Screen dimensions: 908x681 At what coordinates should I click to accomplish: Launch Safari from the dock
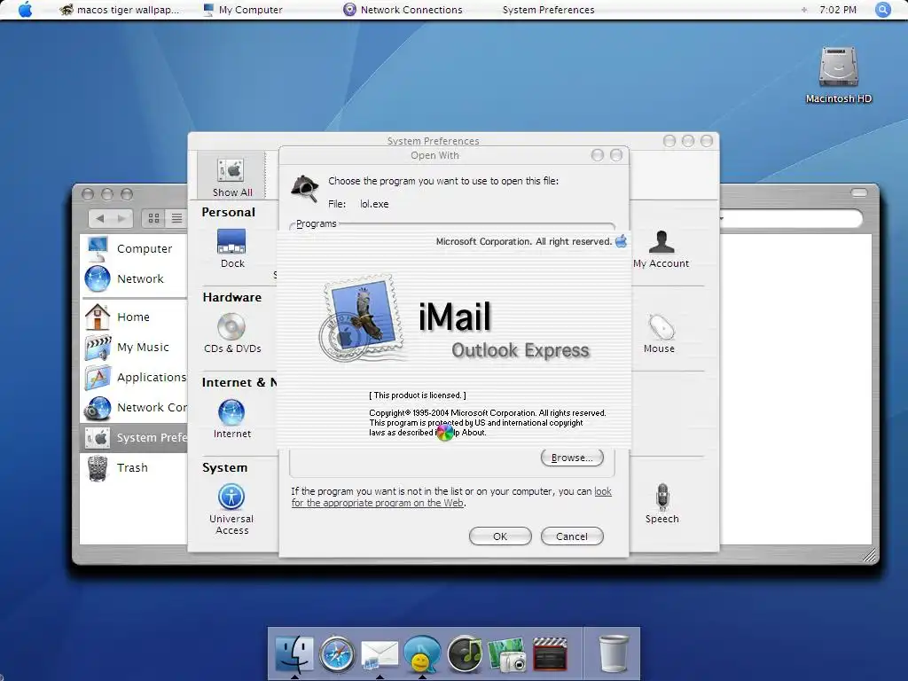point(337,654)
